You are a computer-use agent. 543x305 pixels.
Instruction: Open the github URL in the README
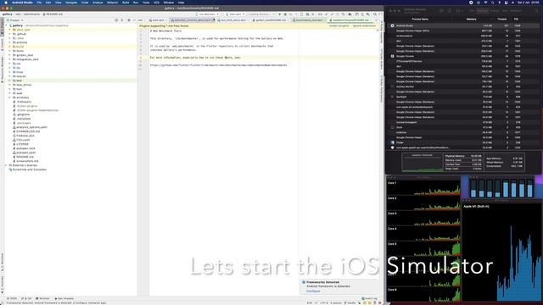[x=218, y=65]
